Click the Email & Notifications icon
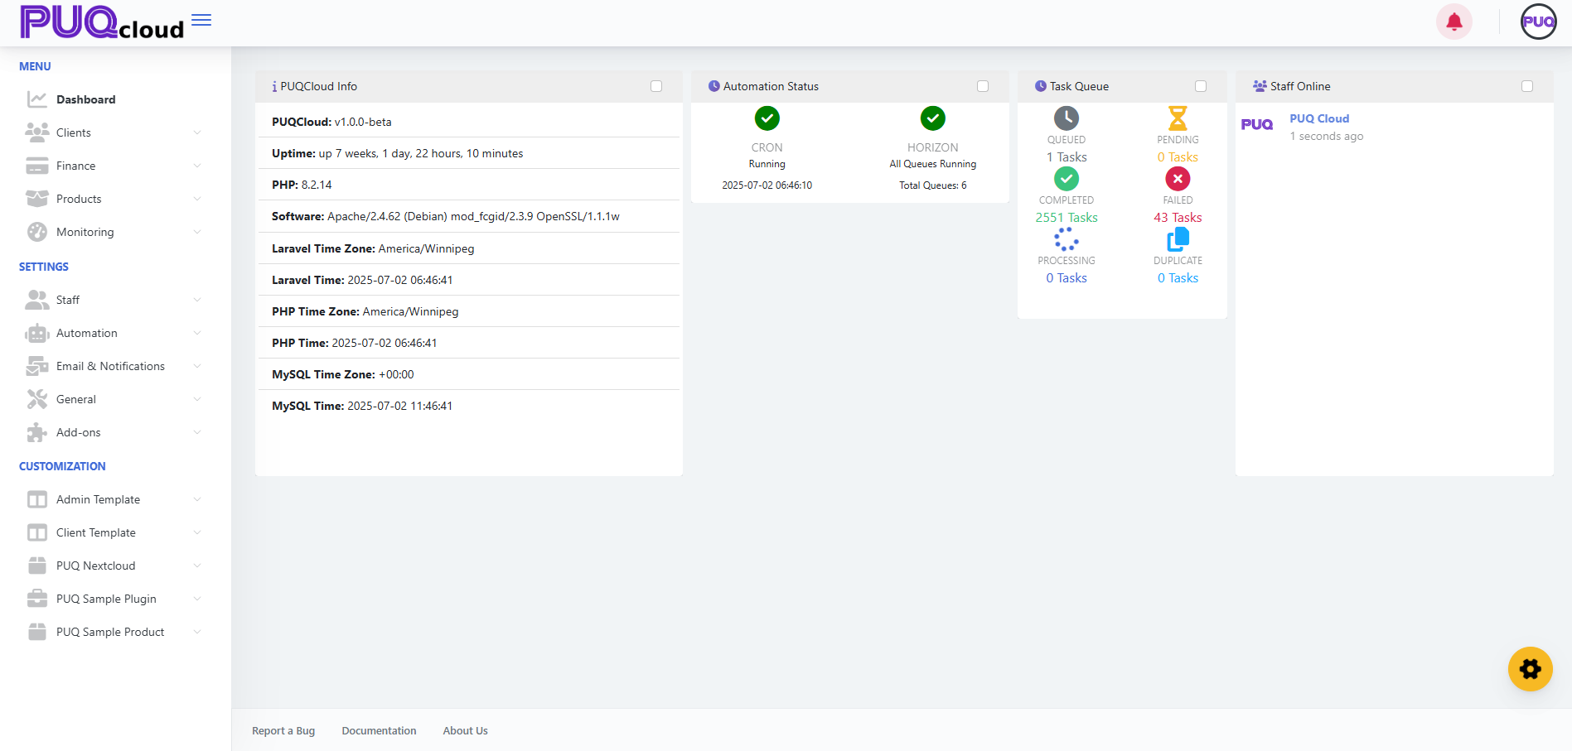The height and width of the screenshot is (751, 1572). click(x=37, y=366)
